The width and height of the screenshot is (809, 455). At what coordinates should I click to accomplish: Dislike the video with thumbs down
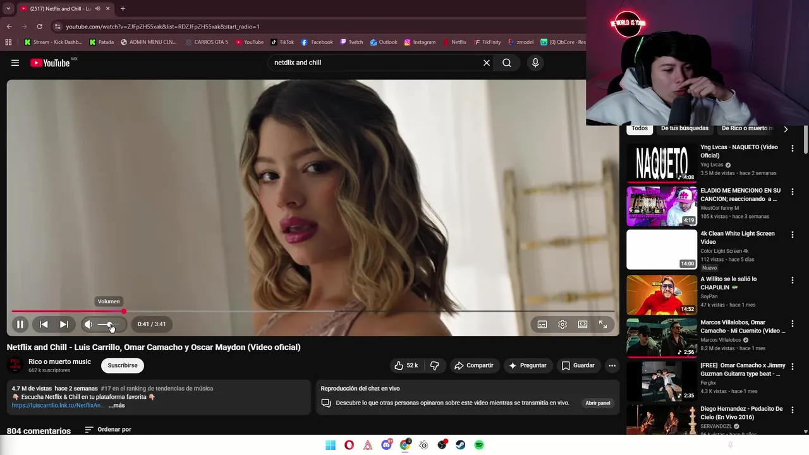tap(434, 365)
